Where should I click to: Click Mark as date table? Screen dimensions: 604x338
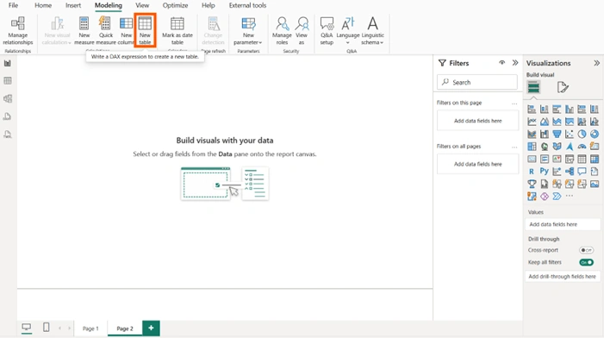[177, 31]
